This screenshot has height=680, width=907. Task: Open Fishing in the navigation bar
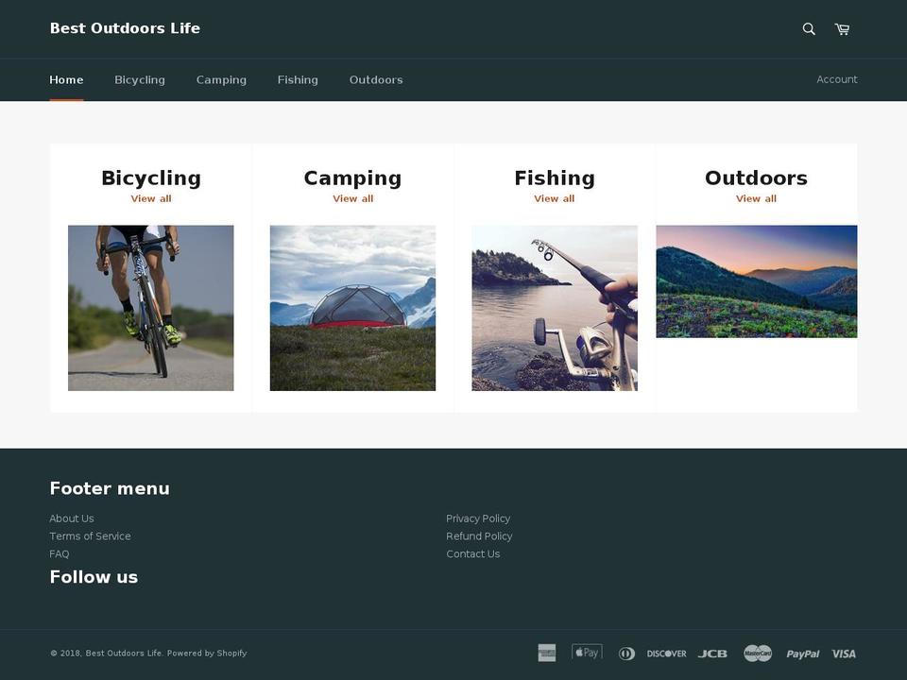coord(298,79)
